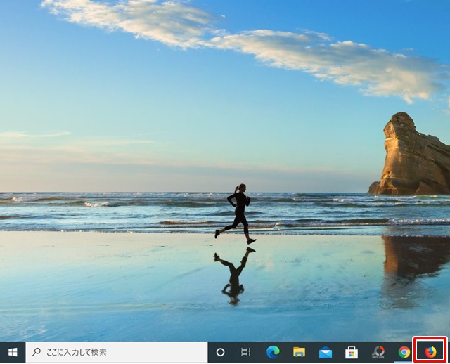The width and height of the screenshot is (450, 364).
Task: Launch Firefox from the taskbar
Action: (430, 352)
